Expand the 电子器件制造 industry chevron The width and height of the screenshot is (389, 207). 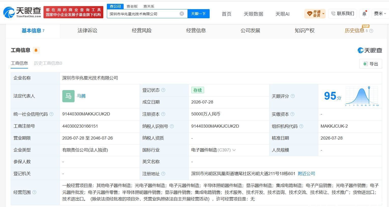pyautogui.click(x=234, y=150)
